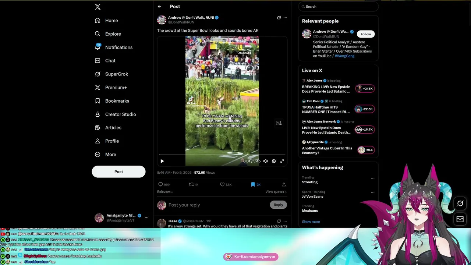Click Andrew's avatar on the post
The image size is (471, 265).
pyautogui.click(x=162, y=20)
